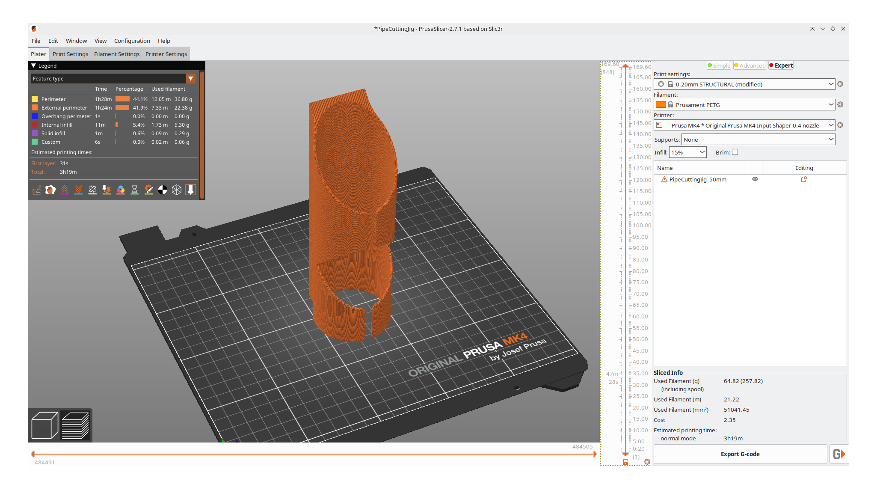This screenshot has height=499, width=877.
Task: Switch to Plater tab
Action: 39,54
